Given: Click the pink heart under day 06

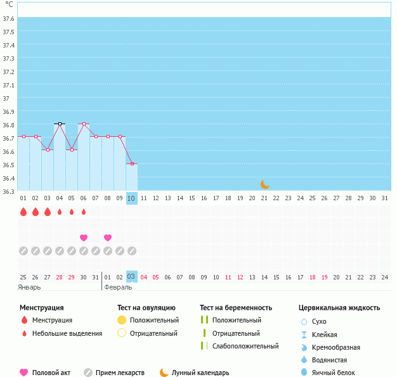Looking at the screenshot, I should pos(84,238).
